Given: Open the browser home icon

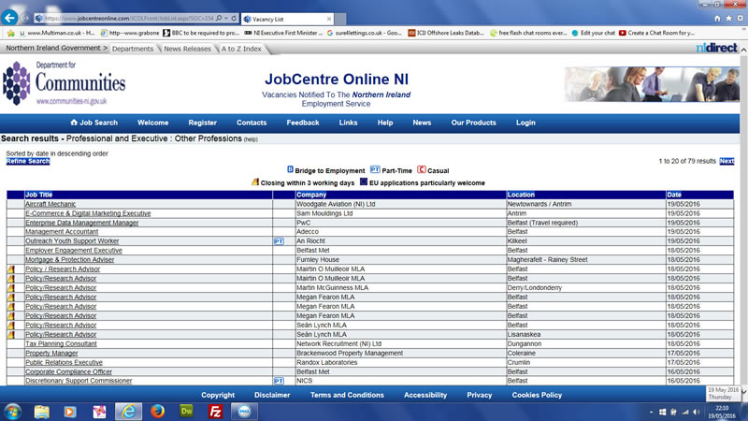Looking at the screenshot, I should pos(717,18).
